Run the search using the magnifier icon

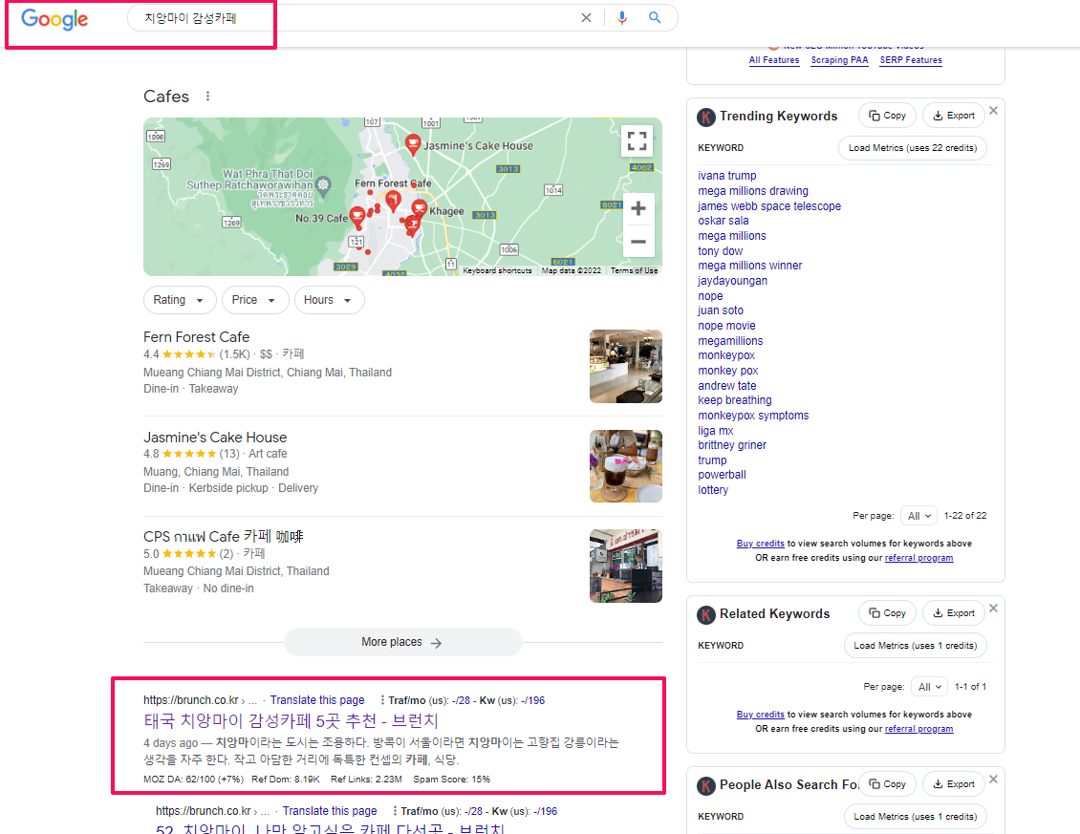[655, 17]
